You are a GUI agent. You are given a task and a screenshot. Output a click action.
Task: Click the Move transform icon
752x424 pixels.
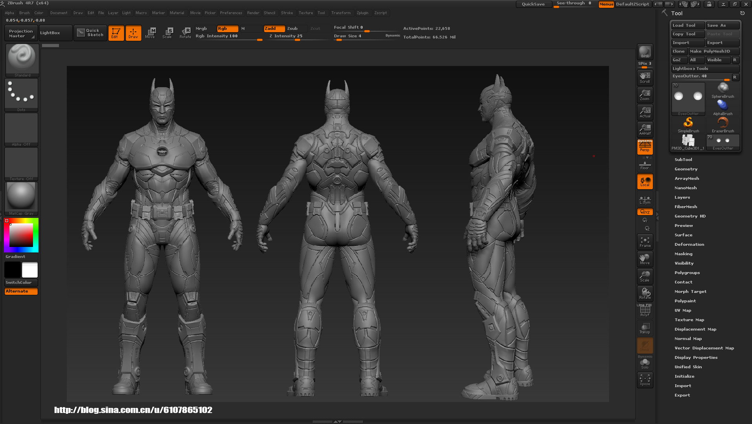pyautogui.click(x=150, y=33)
